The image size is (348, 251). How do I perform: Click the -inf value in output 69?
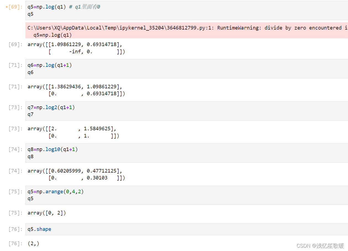tap(75, 52)
